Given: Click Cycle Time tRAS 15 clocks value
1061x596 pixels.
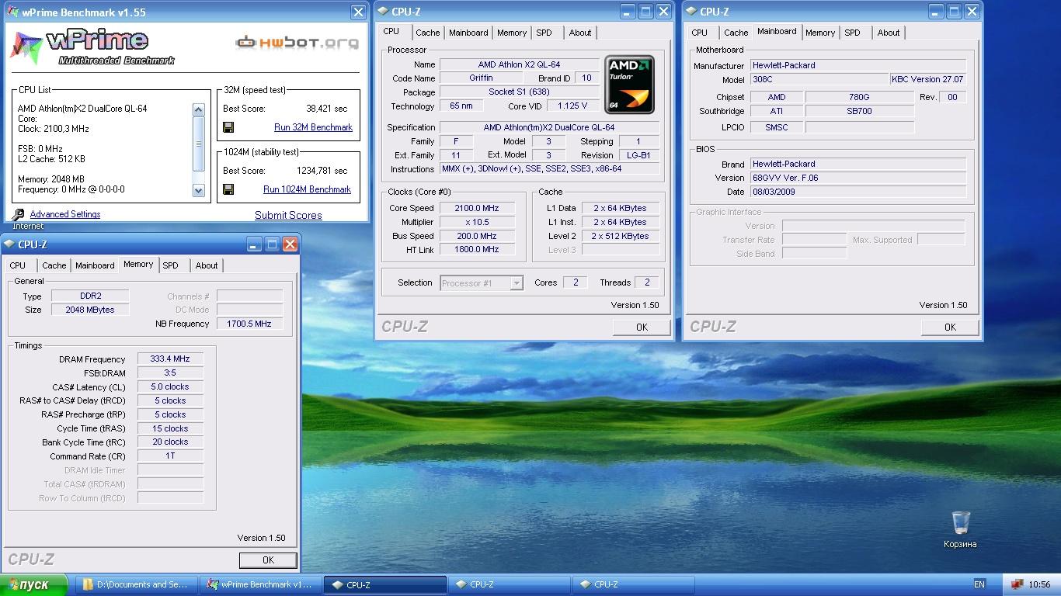Looking at the screenshot, I should click(170, 428).
